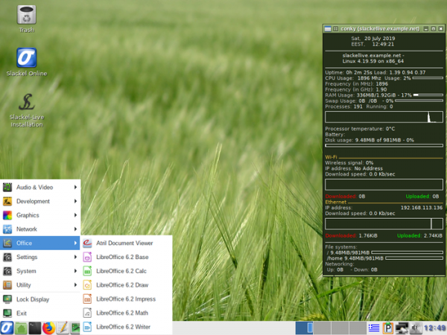This screenshot has width=447, height=335.
Task: Expand the System menu category
Action: pyautogui.click(x=41, y=271)
